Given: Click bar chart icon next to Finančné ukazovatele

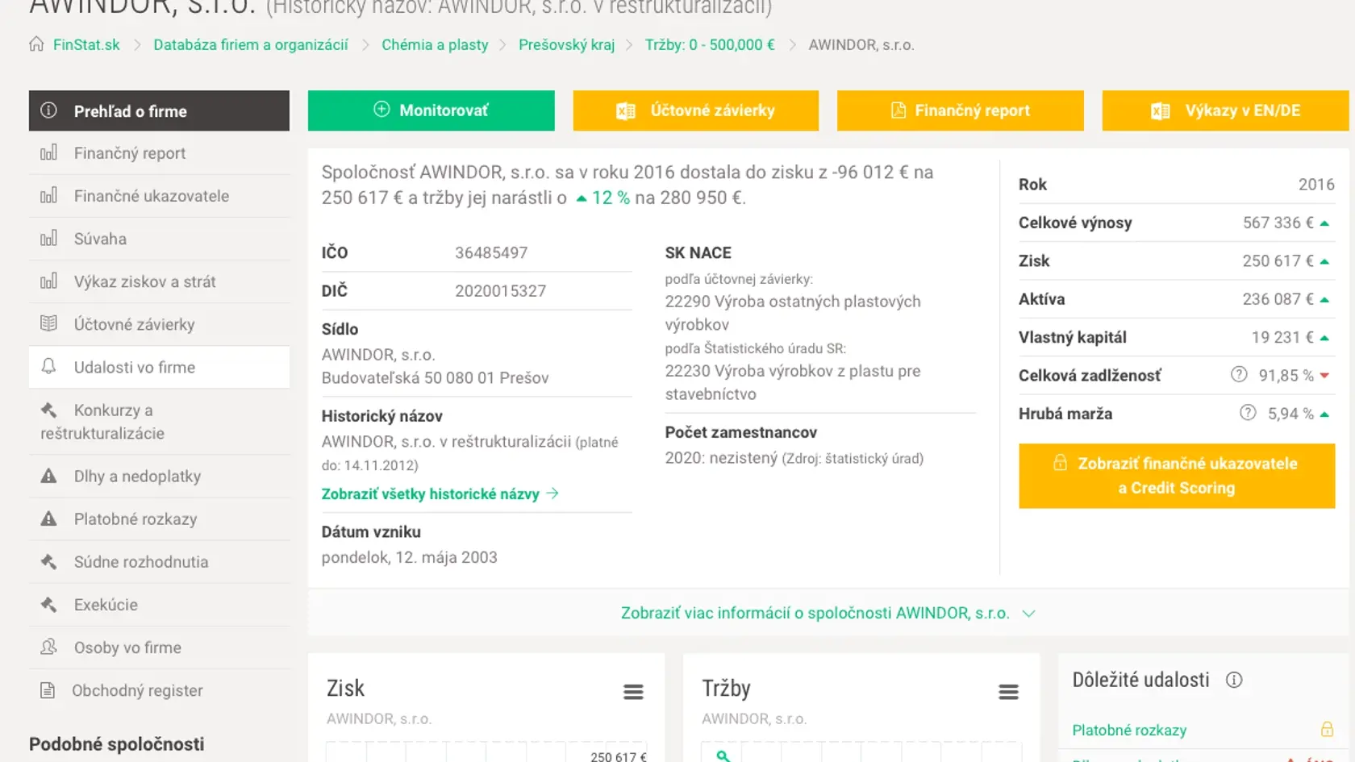Looking at the screenshot, I should pos(48,195).
